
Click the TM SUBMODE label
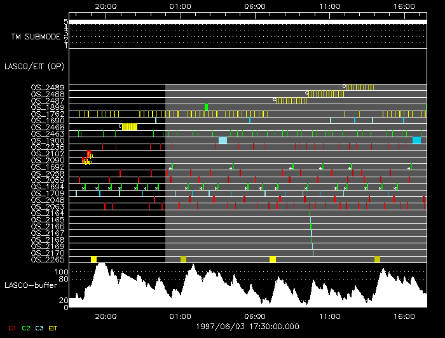tap(36, 36)
